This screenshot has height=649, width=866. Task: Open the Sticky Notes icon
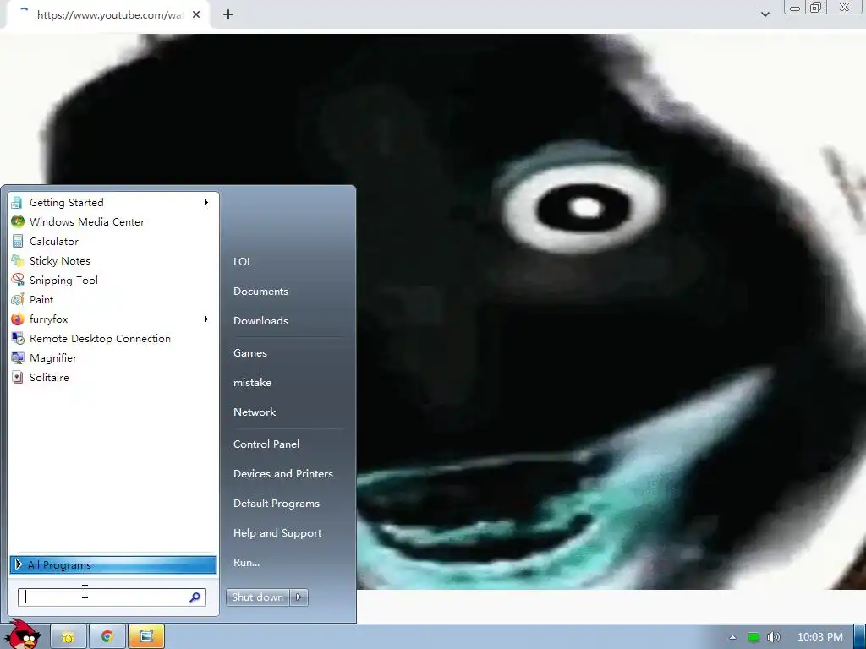click(17, 260)
